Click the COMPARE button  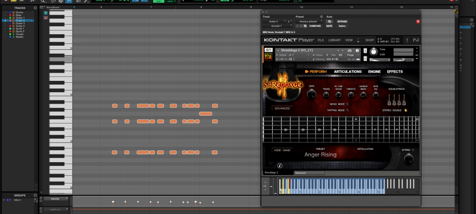click(315, 26)
